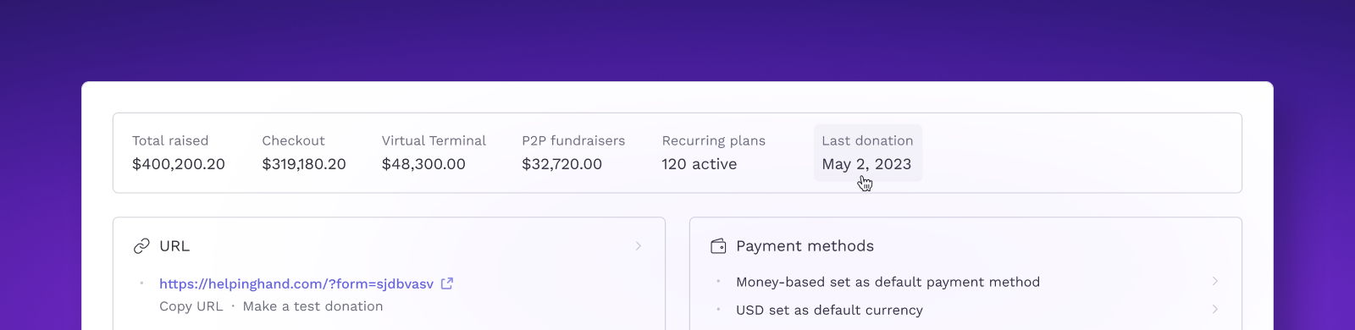Expand the USD default currency row chevron
Screen dimensions: 1355x330
pyautogui.click(x=1215, y=309)
